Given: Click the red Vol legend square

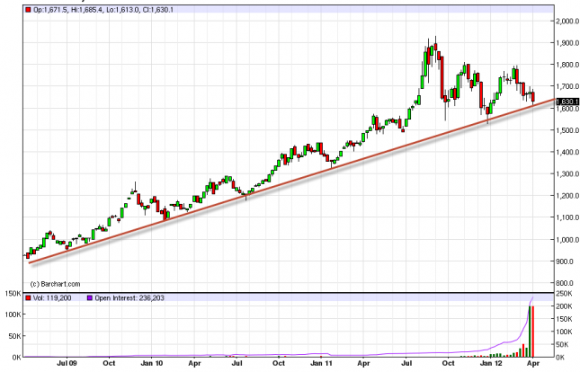Looking at the screenshot, I should (28, 297).
